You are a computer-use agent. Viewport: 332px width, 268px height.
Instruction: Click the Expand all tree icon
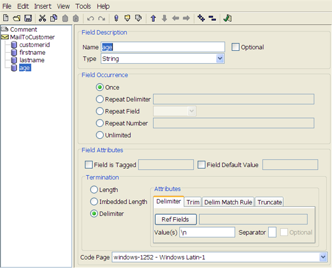click(201, 18)
